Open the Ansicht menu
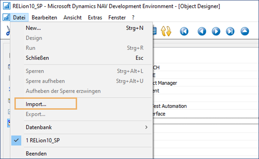This screenshot has height=159, width=259. 73,17
